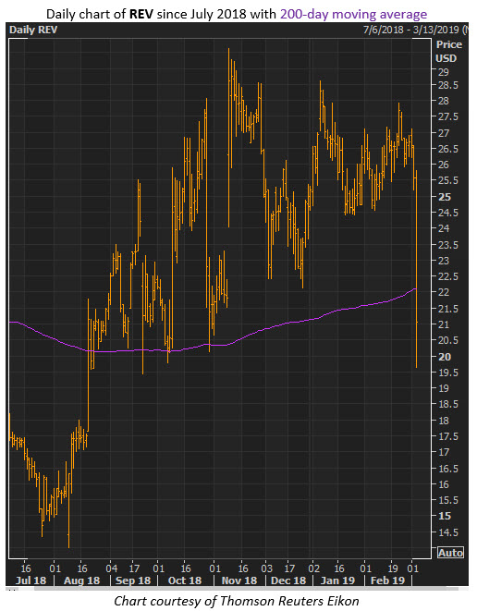Image resolution: width=477 pixels, height=611 pixels.
Task: Click the 04 date tick label
Action: tap(112, 568)
